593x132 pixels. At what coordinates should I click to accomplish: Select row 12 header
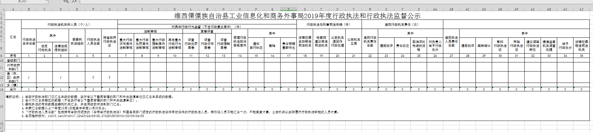point(2,77)
